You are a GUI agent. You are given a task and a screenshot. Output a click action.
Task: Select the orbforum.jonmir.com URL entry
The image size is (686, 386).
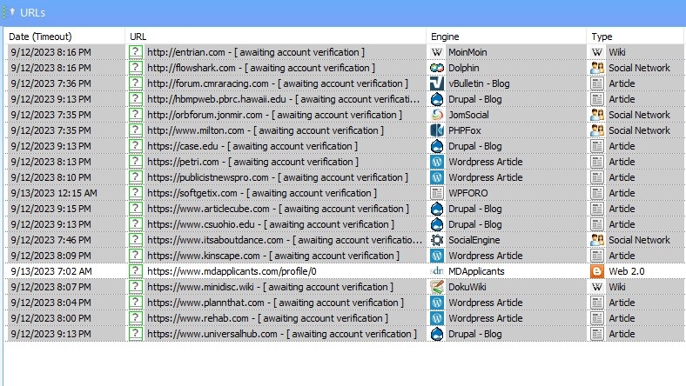[x=274, y=115]
